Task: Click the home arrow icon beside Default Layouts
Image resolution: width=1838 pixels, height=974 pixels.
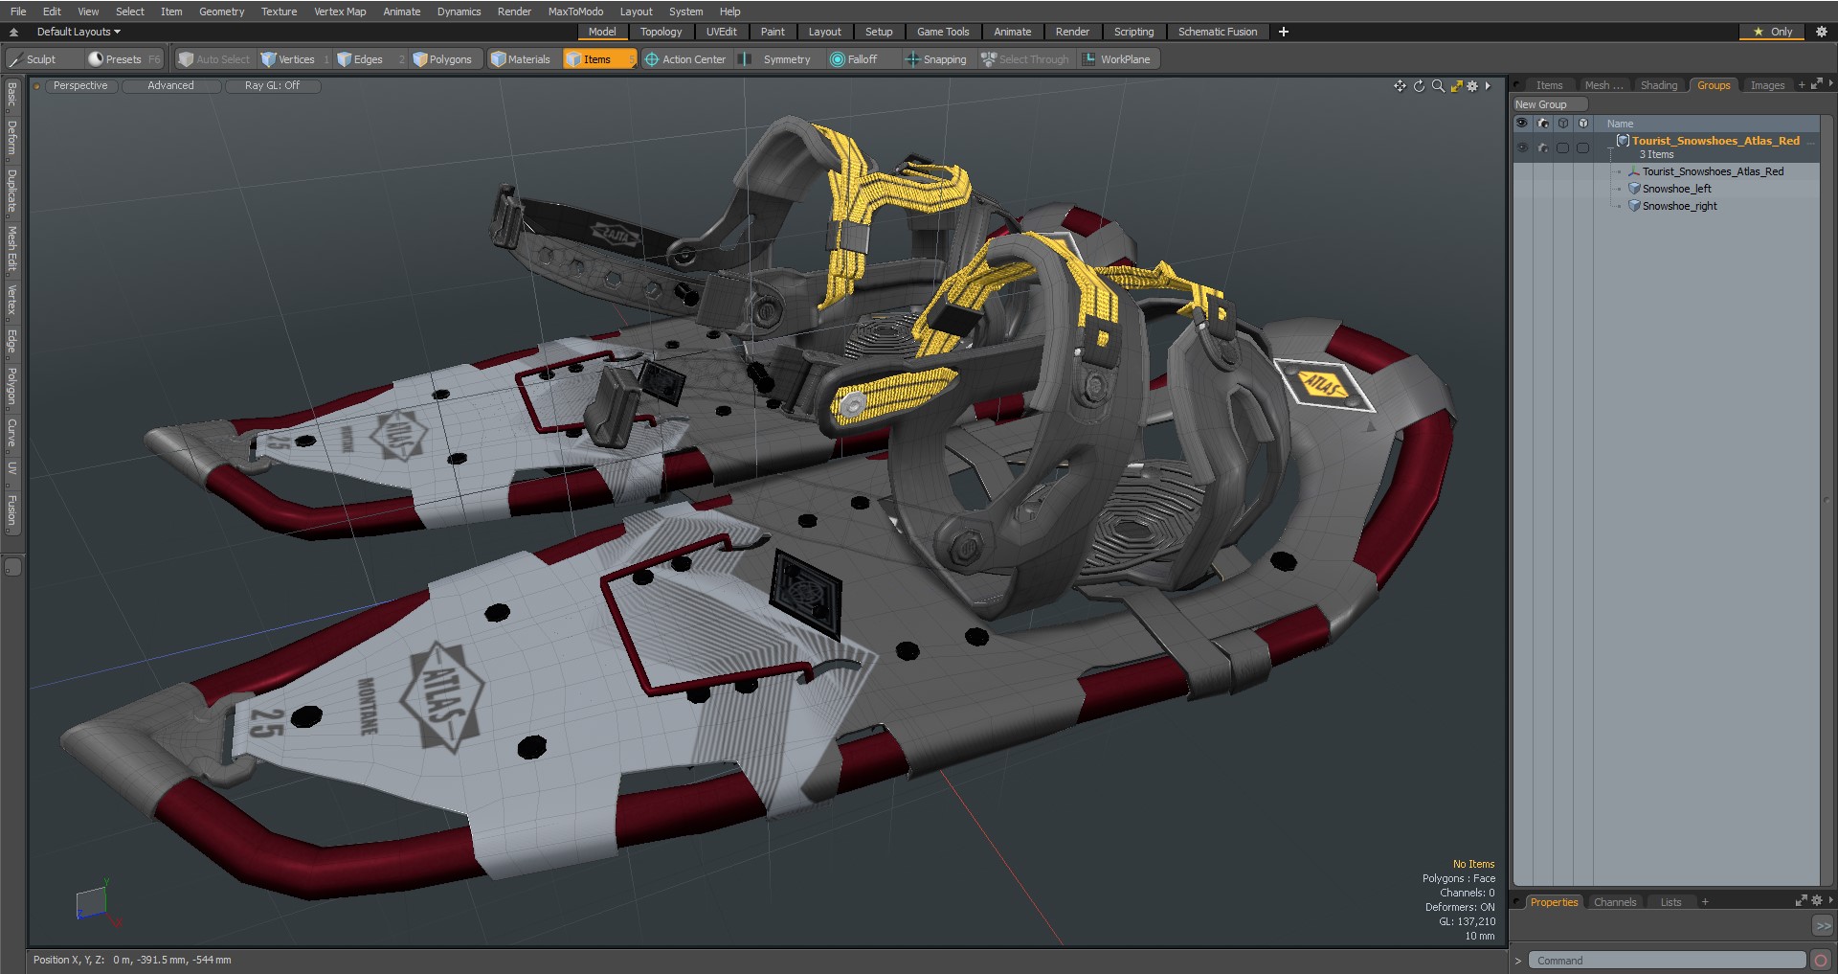Action: click(x=13, y=32)
